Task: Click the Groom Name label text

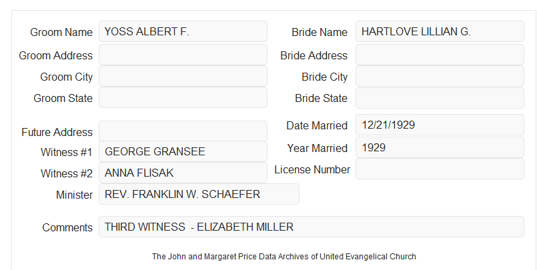Action: (x=61, y=32)
